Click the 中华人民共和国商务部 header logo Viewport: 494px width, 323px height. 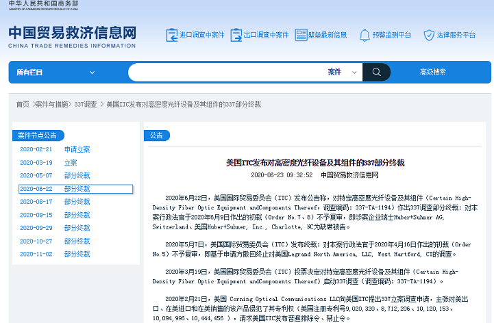(x=43, y=5)
